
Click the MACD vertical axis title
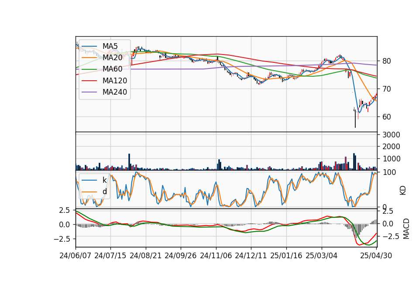[x=406, y=229]
